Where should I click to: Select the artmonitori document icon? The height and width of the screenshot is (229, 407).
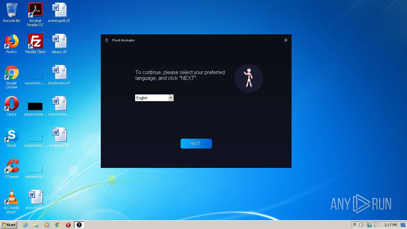pyautogui.click(x=35, y=200)
